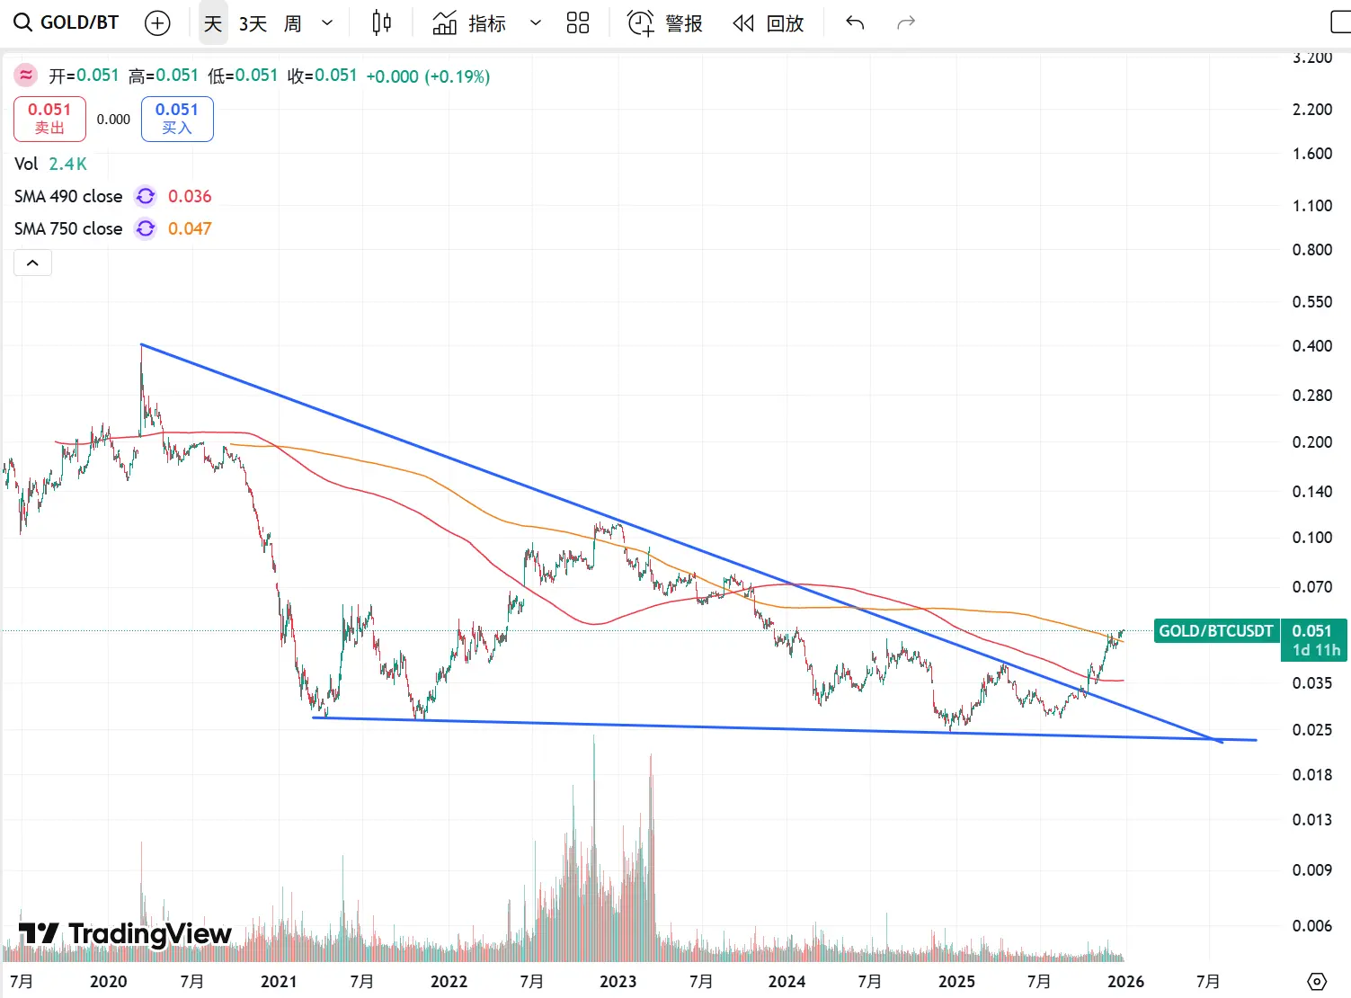Viewport: 1351px width, 998px height.
Task: Click the 0.051 买入 buy button
Action: 177,119
